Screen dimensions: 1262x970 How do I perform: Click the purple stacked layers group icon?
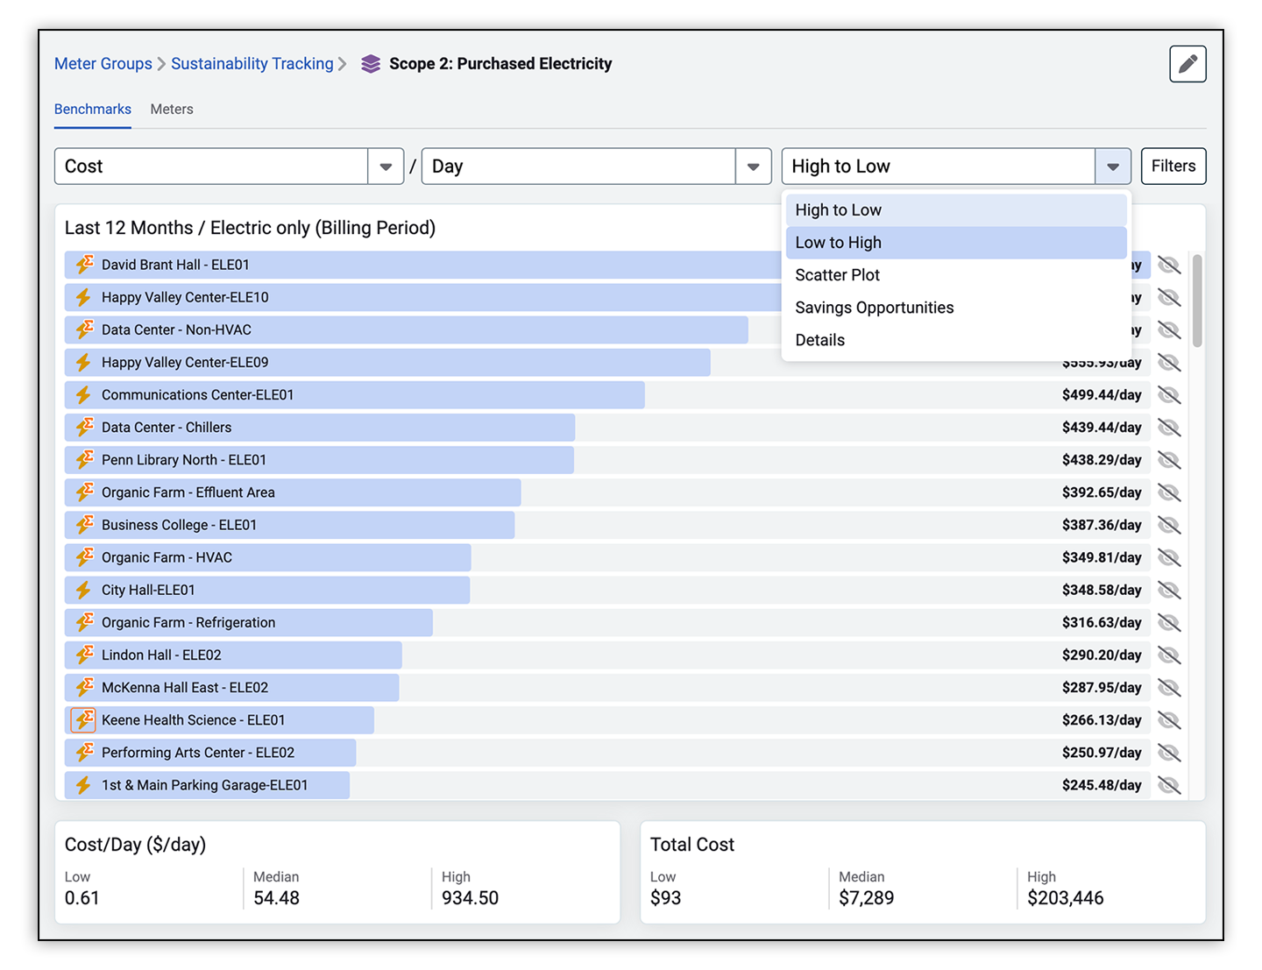point(371,64)
